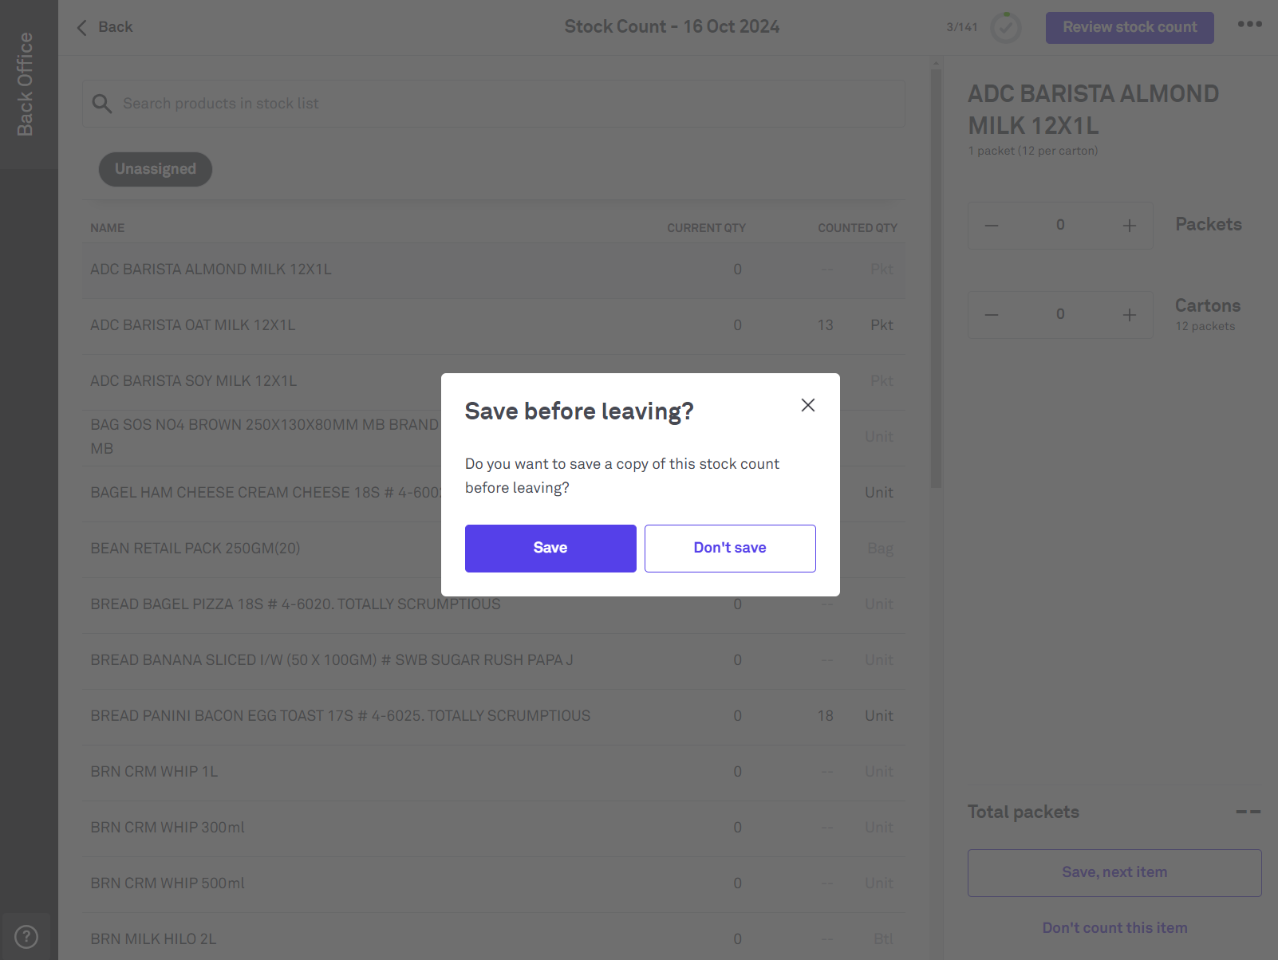Click Review stock count button
The width and height of the screenshot is (1278, 960).
click(x=1130, y=28)
